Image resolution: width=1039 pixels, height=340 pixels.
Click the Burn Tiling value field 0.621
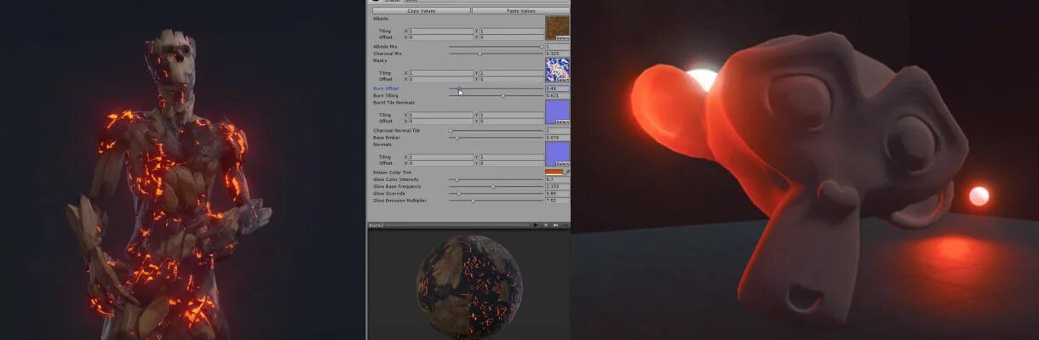tap(557, 95)
